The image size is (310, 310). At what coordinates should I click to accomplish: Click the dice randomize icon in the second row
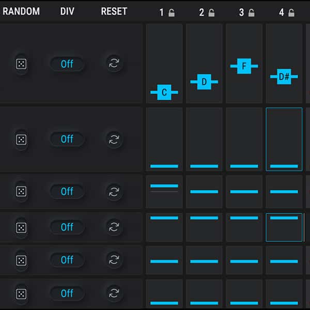[x=21, y=139]
